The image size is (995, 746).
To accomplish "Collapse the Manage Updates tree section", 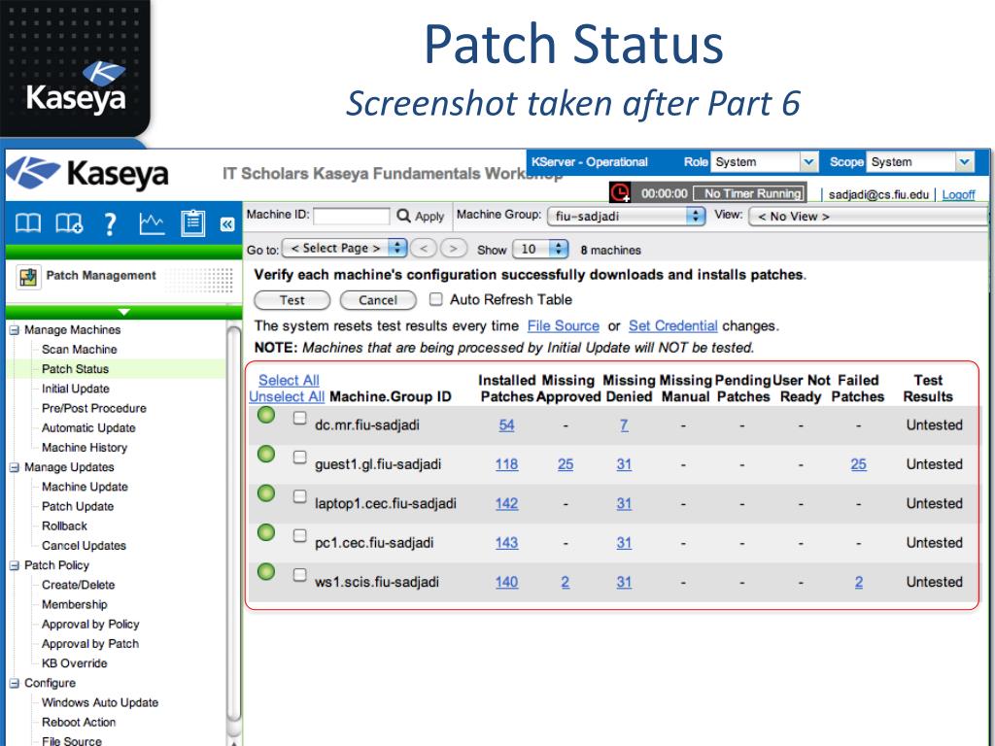I will tap(14, 467).
